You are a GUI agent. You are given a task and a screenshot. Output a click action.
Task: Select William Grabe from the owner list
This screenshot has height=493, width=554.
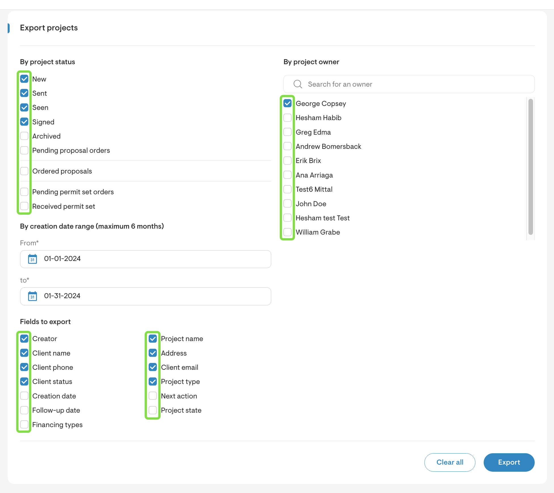tap(287, 232)
